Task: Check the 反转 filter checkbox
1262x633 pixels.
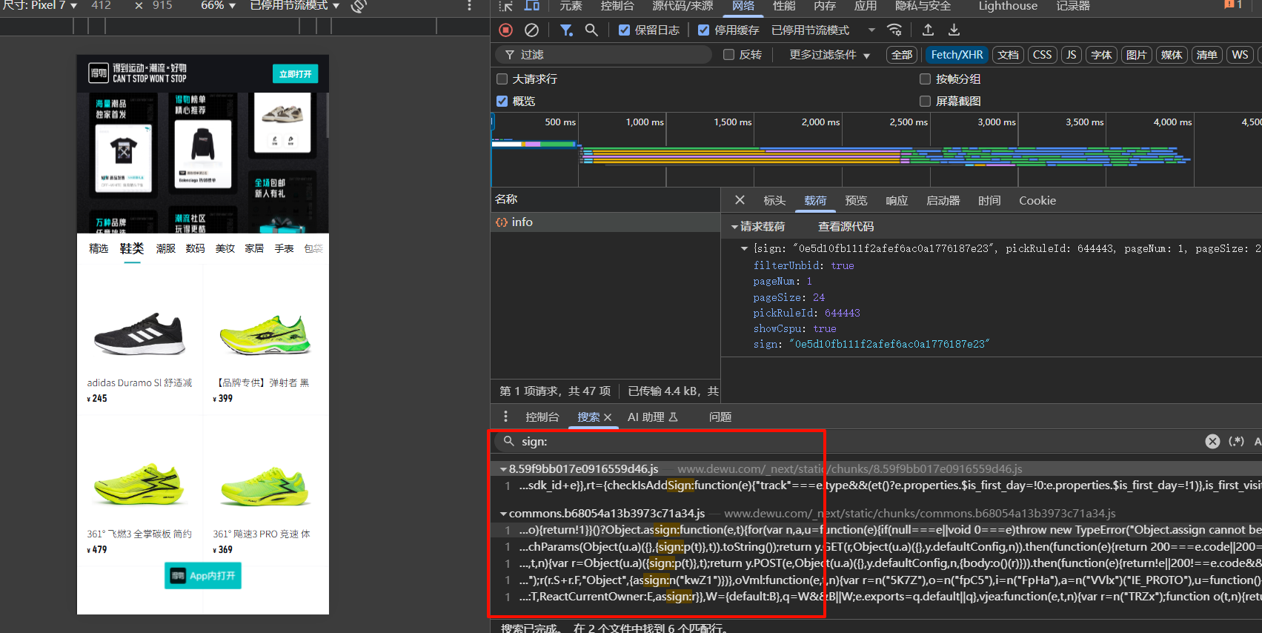Action: coord(728,55)
